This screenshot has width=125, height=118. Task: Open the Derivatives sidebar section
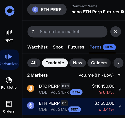pyautogui.click(x=9, y=60)
